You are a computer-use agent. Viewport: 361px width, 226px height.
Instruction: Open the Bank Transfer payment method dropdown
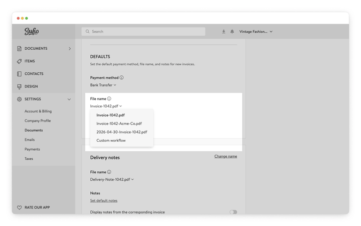(103, 85)
